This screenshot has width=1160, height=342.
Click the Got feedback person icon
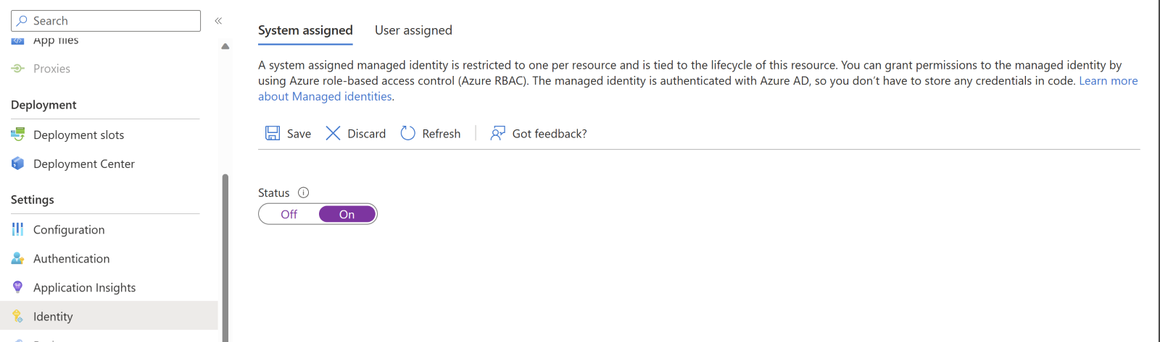click(497, 134)
